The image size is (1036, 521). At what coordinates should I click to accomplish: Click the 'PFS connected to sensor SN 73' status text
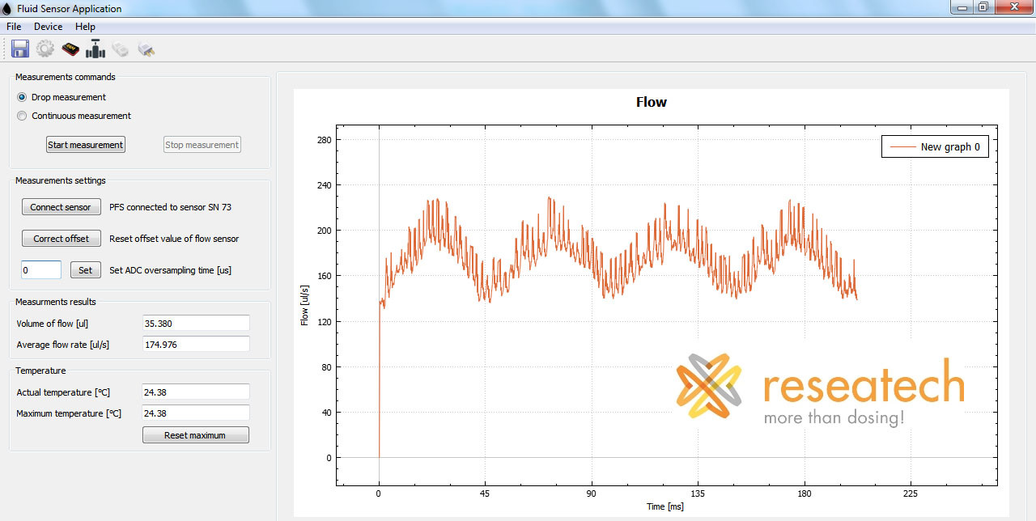[x=170, y=207]
